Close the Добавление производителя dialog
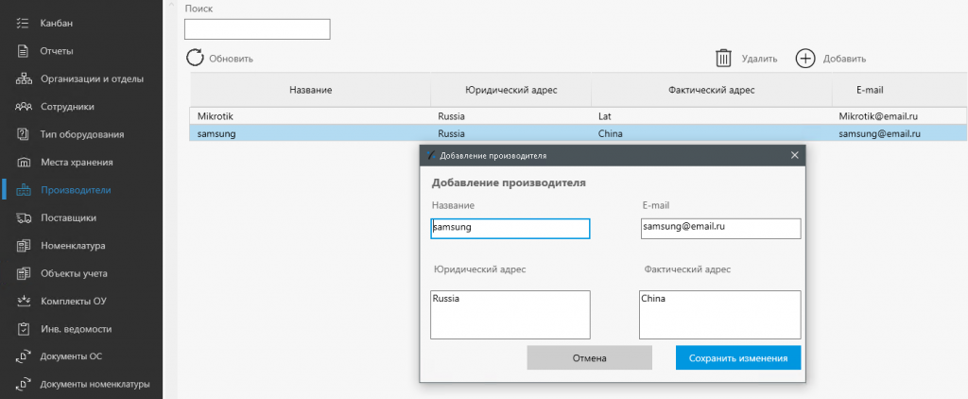Image resolution: width=968 pixels, height=399 pixels. tap(794, 156)
